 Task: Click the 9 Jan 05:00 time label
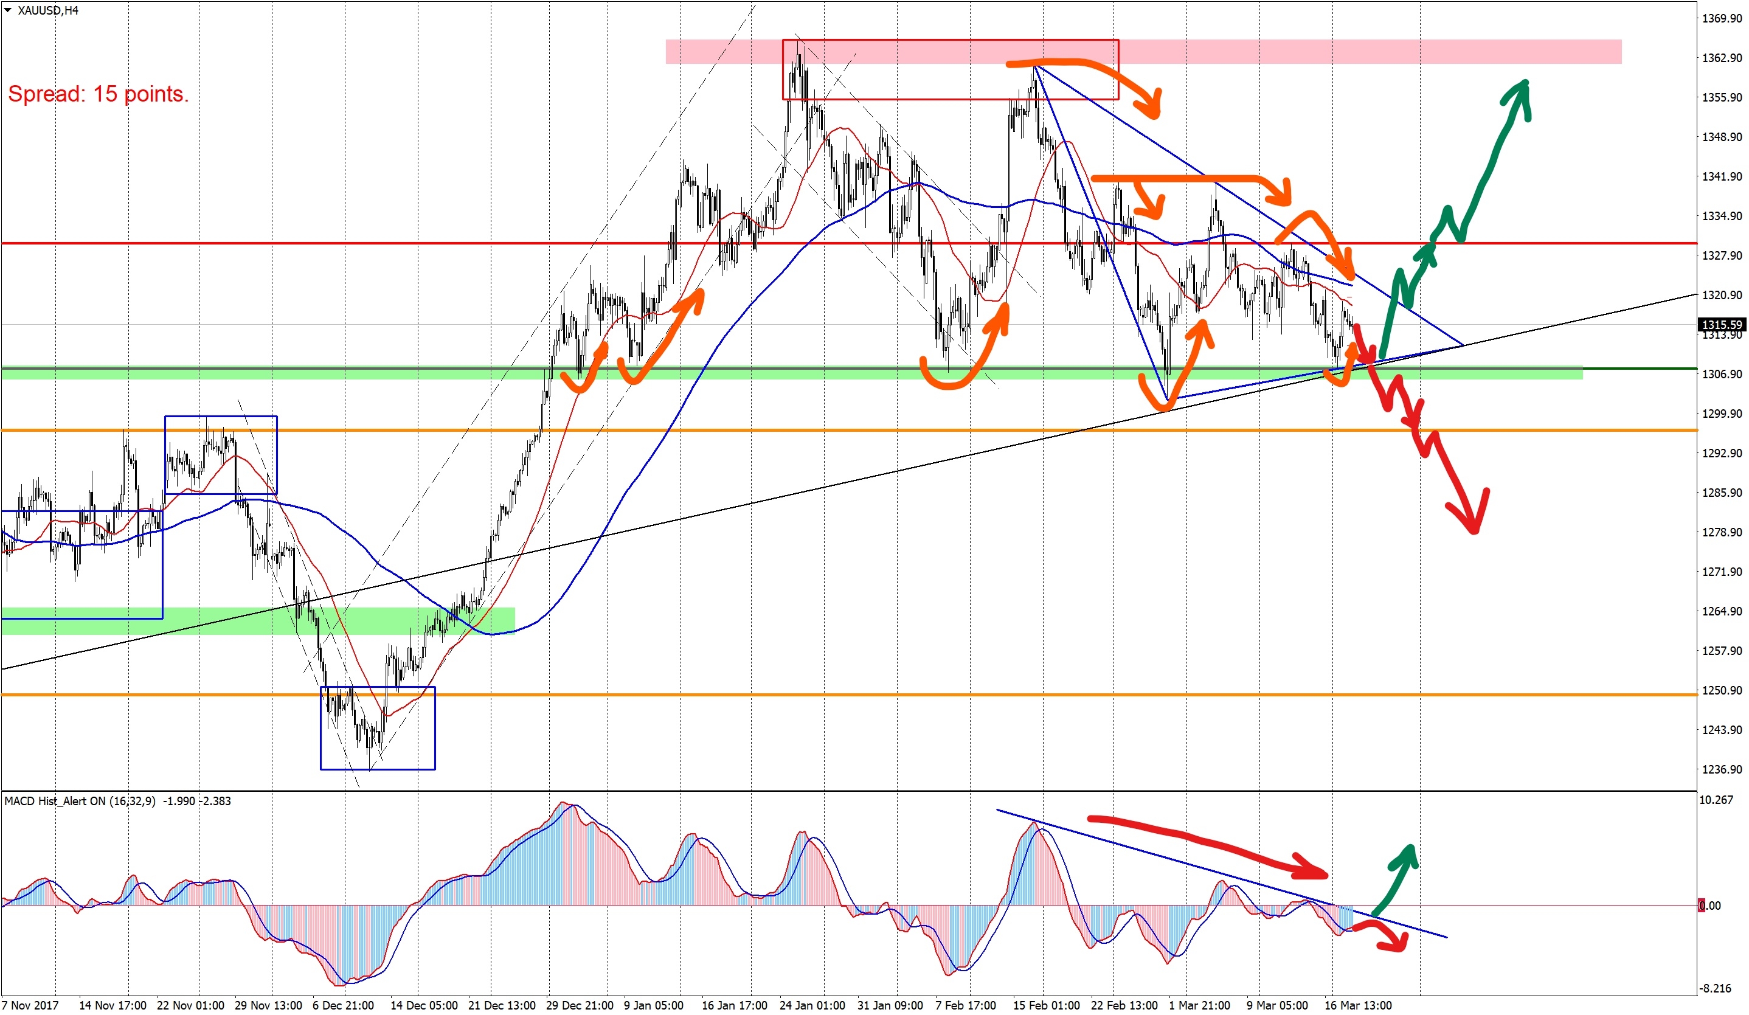654,1006
